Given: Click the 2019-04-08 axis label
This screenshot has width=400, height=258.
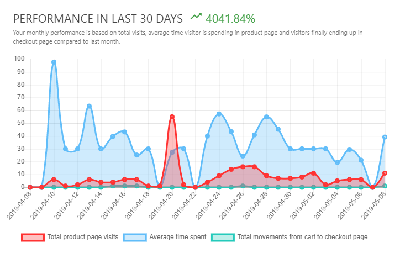Looking at the screenshot, I should click(x=19, y=206).
